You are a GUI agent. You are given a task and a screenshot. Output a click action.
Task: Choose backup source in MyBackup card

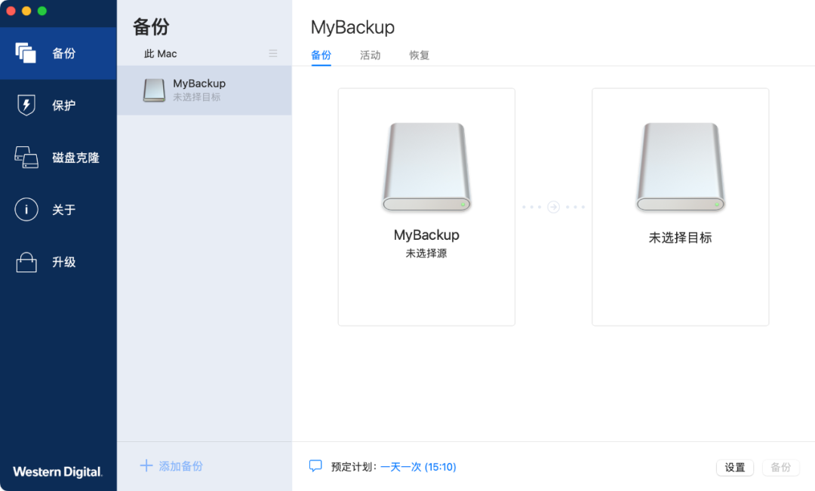426,207
